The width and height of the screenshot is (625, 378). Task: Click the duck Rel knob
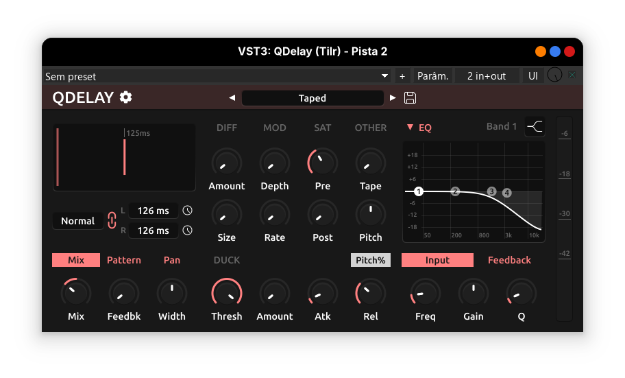pos(371,294)
